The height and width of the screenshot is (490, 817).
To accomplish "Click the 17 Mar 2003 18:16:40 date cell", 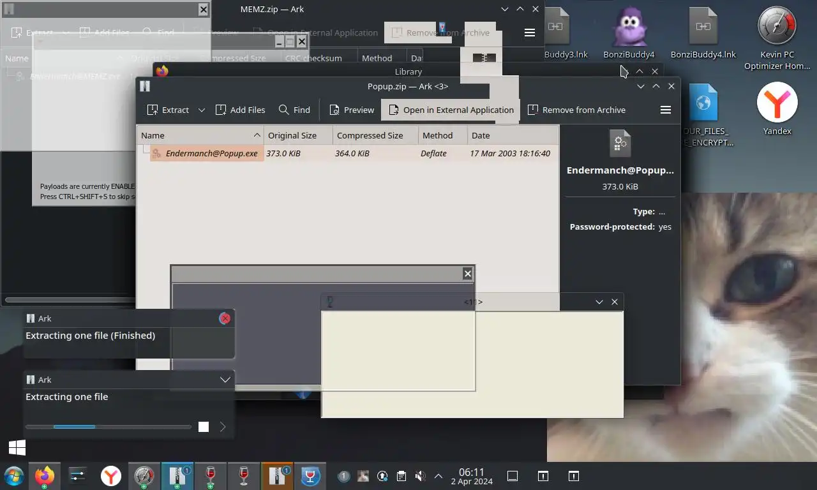I will (x=510, y=153).
